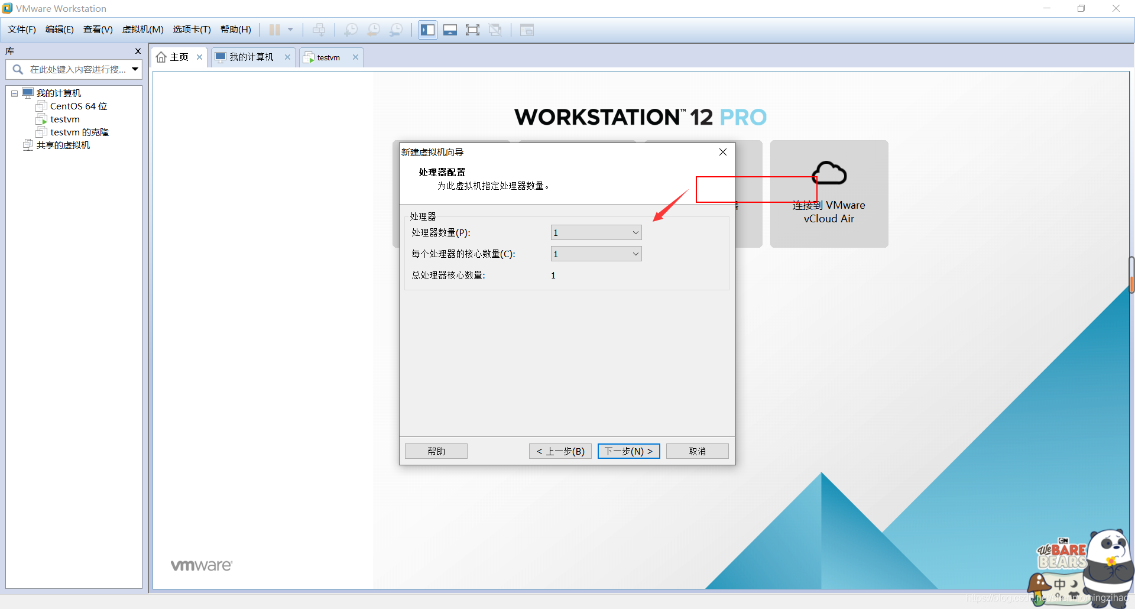Open the 虚拟机(M) menu
The width and height of the screenshot is (1135, 609).
click(x=143, y=30)
